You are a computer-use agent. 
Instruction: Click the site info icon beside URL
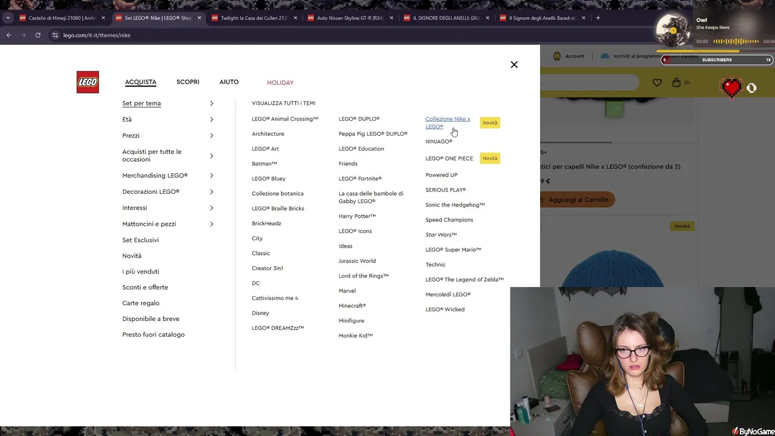pos(55,35)
